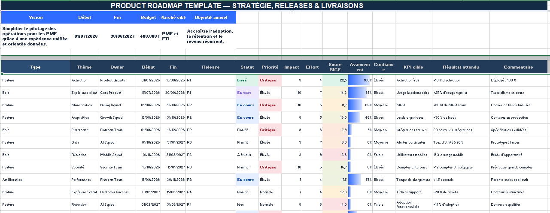Viewport: 550px width, 213px height.
Task: Select the Statut column header
Action: coord(247,67)
